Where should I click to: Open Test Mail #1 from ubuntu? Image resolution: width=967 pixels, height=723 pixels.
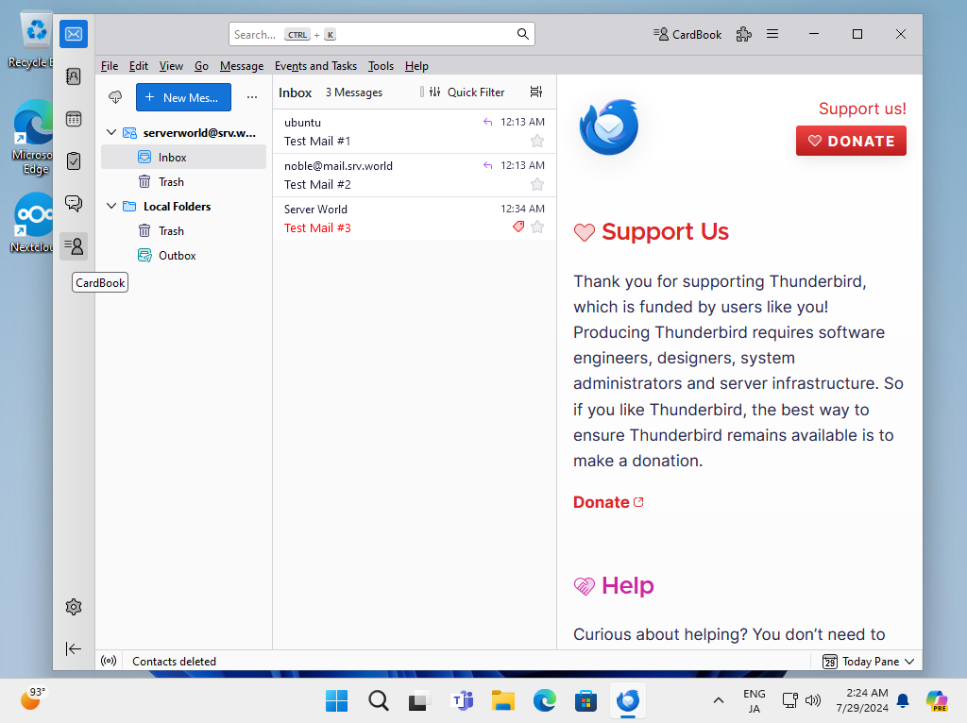coord(414,132)
